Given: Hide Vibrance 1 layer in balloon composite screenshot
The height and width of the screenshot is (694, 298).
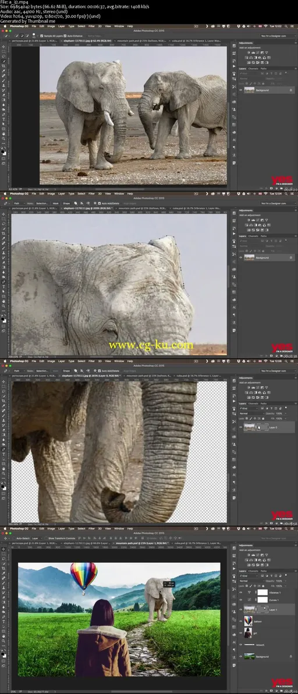Looking at the screenshot, I should [x=240, y=592].
